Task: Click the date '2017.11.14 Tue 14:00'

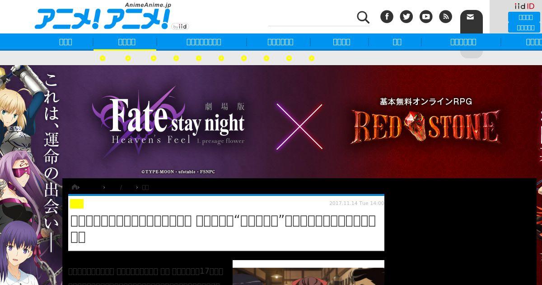Action: click(356, 203)
